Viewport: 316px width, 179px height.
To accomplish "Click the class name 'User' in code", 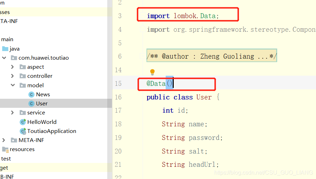I will click(204, 97).
